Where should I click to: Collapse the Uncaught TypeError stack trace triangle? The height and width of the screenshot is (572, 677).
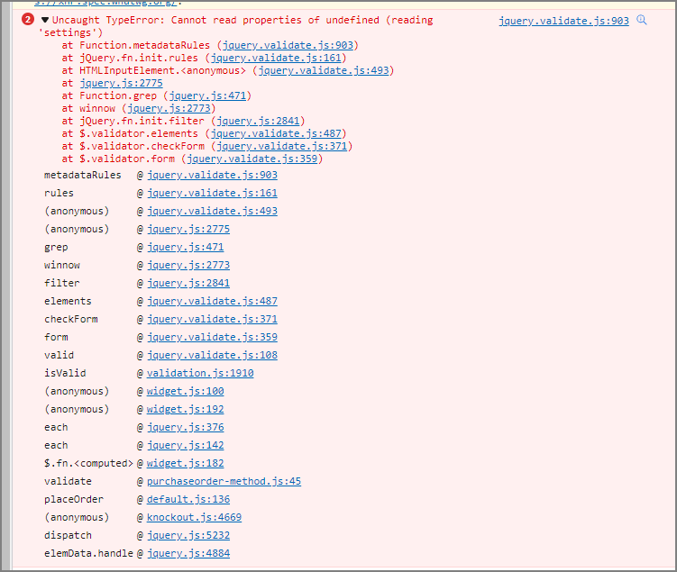[x=45, y=20]
